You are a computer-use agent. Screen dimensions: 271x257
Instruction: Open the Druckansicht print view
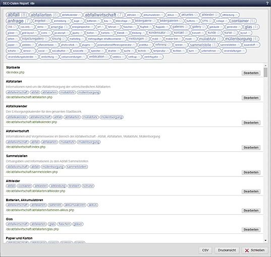click(227, 250)
